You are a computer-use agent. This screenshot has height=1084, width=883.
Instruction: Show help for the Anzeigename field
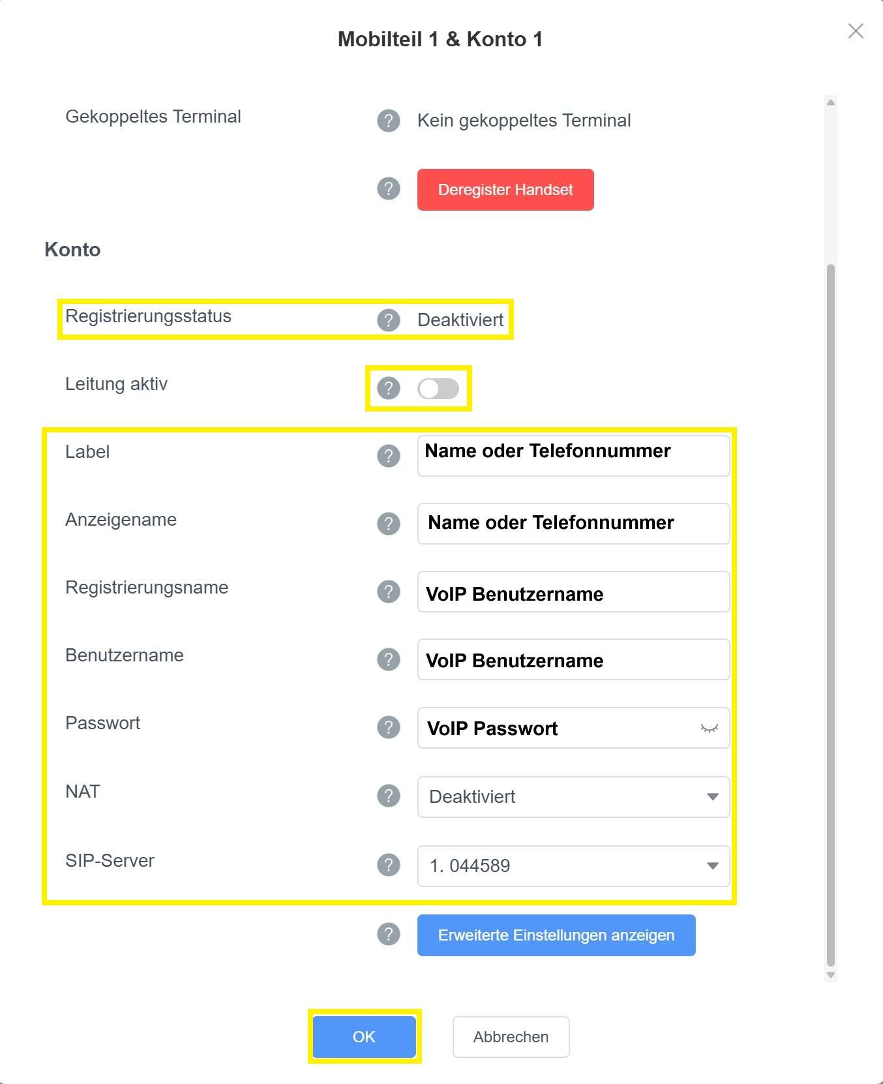[389, 524]
